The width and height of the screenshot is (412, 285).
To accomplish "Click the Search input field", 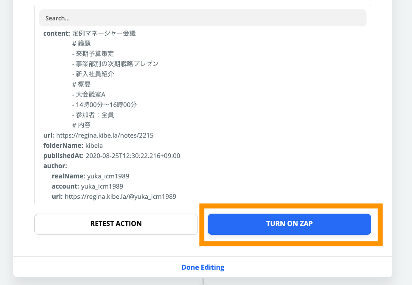I will (x=203, y=18).
